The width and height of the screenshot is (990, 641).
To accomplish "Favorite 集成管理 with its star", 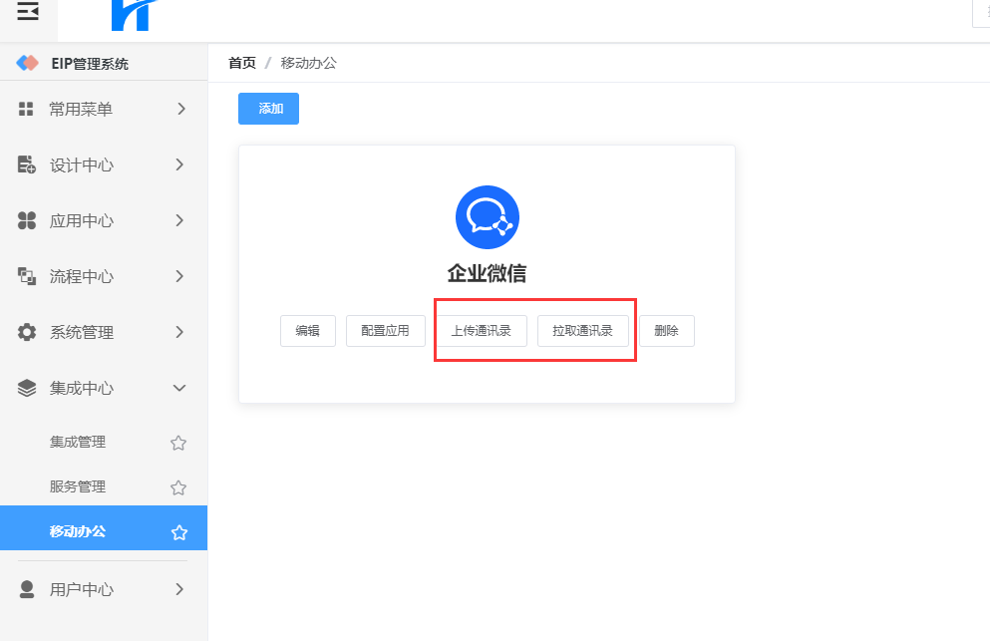I will point(178,443).
